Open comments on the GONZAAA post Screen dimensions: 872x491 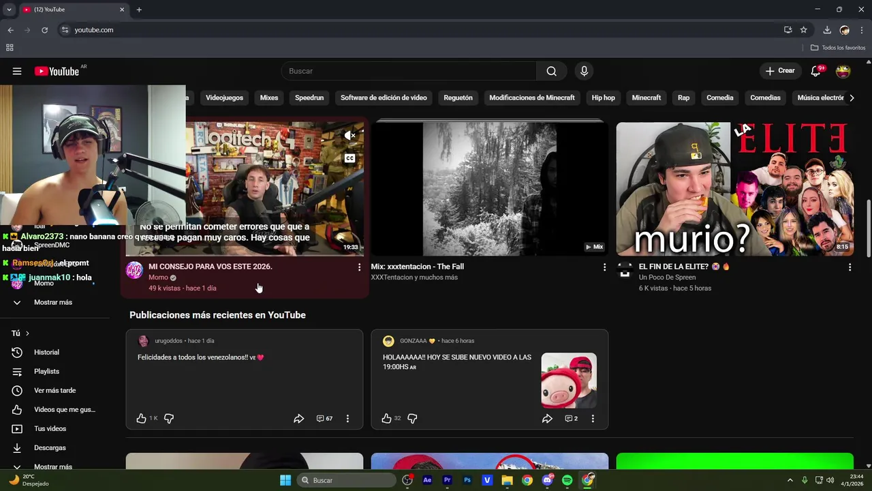571,418
